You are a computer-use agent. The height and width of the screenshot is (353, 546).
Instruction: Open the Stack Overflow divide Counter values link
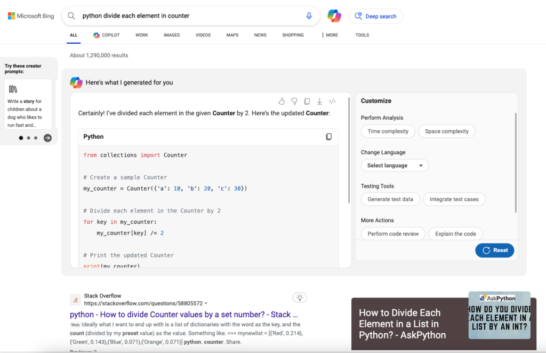(180, 315)
